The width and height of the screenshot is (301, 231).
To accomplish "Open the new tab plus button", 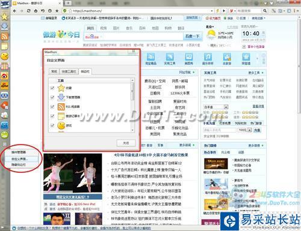I will 68,3.
